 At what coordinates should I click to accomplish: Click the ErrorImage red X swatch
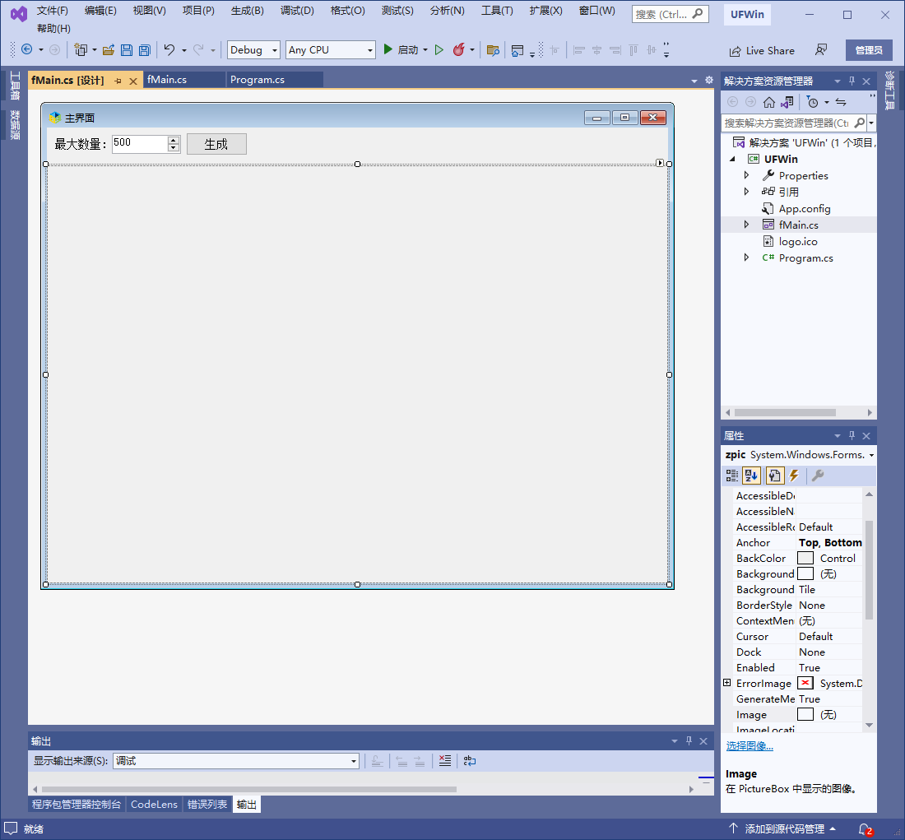click(805, 683)
